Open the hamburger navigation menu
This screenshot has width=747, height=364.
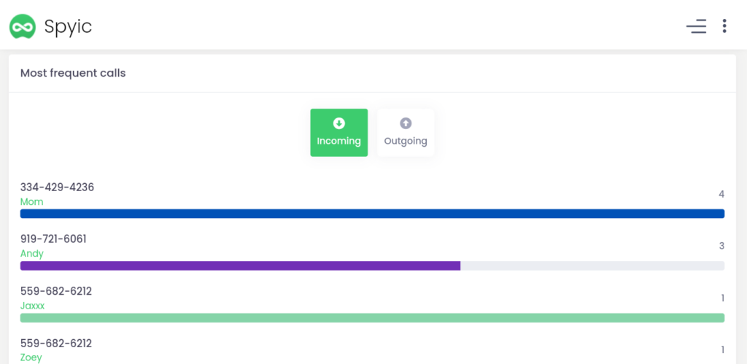696,27
